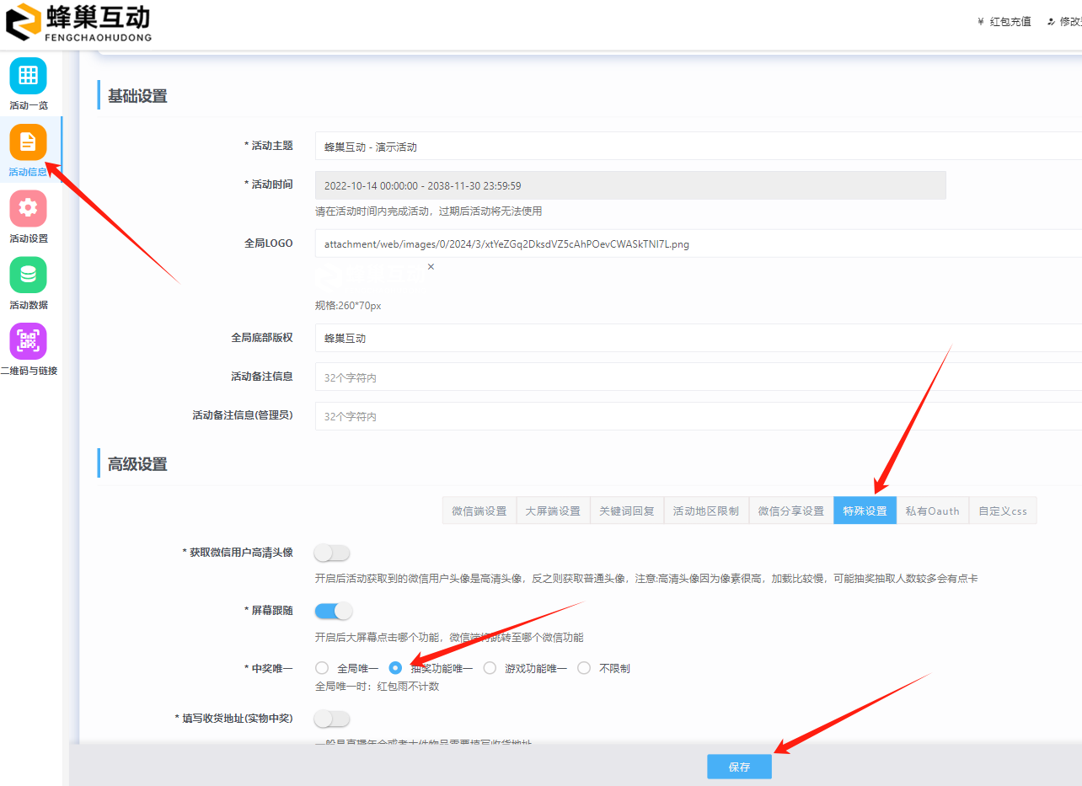Choose the 游戏功能唯一 radio option
The image size is (1082, 786).
tap(490, 668)
